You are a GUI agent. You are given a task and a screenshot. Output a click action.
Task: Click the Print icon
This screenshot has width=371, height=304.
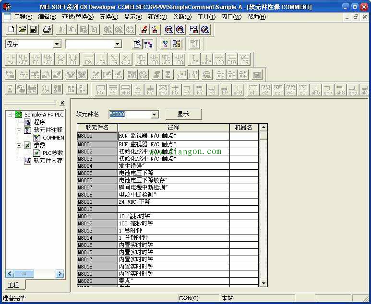pyautogui.click(x=47, y=30)
